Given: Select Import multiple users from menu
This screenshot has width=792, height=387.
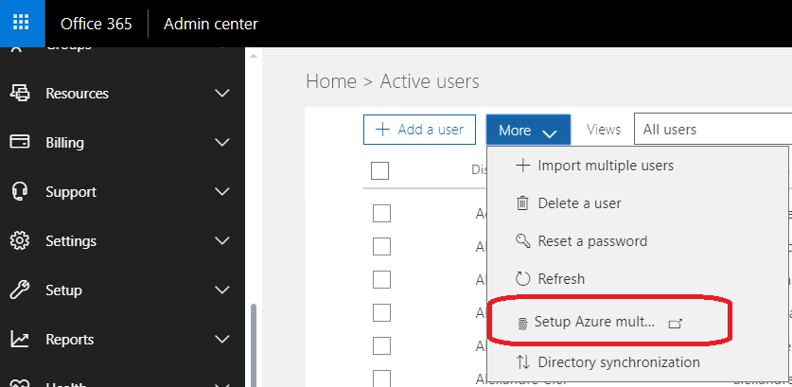Looking at the screenshot, I should coord(606,166).
